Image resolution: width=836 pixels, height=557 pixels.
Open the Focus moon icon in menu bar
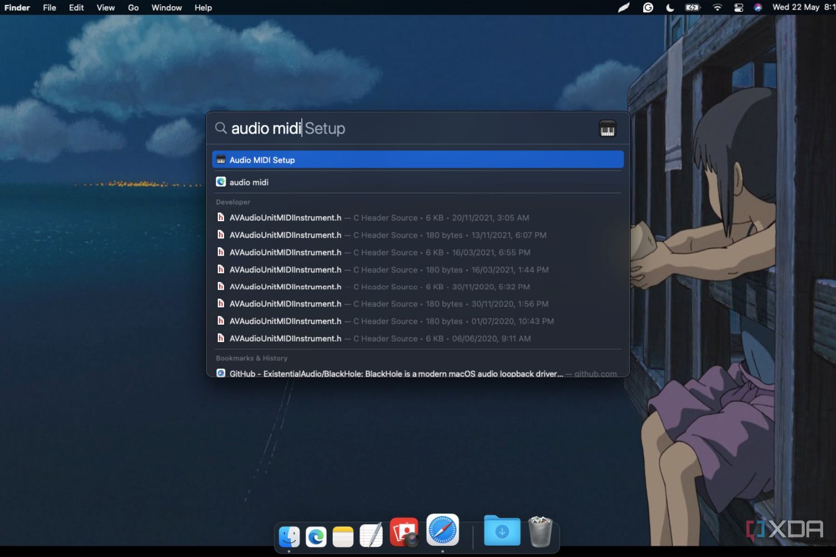670,7
